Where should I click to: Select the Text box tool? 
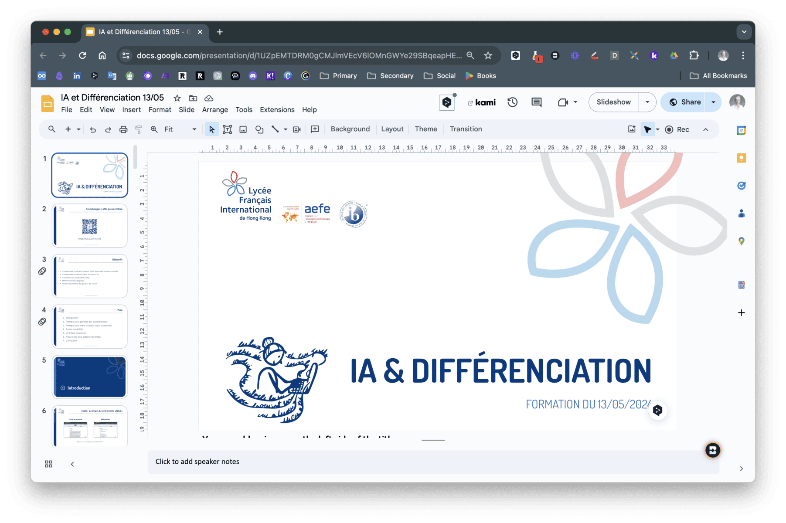(227, 129)
